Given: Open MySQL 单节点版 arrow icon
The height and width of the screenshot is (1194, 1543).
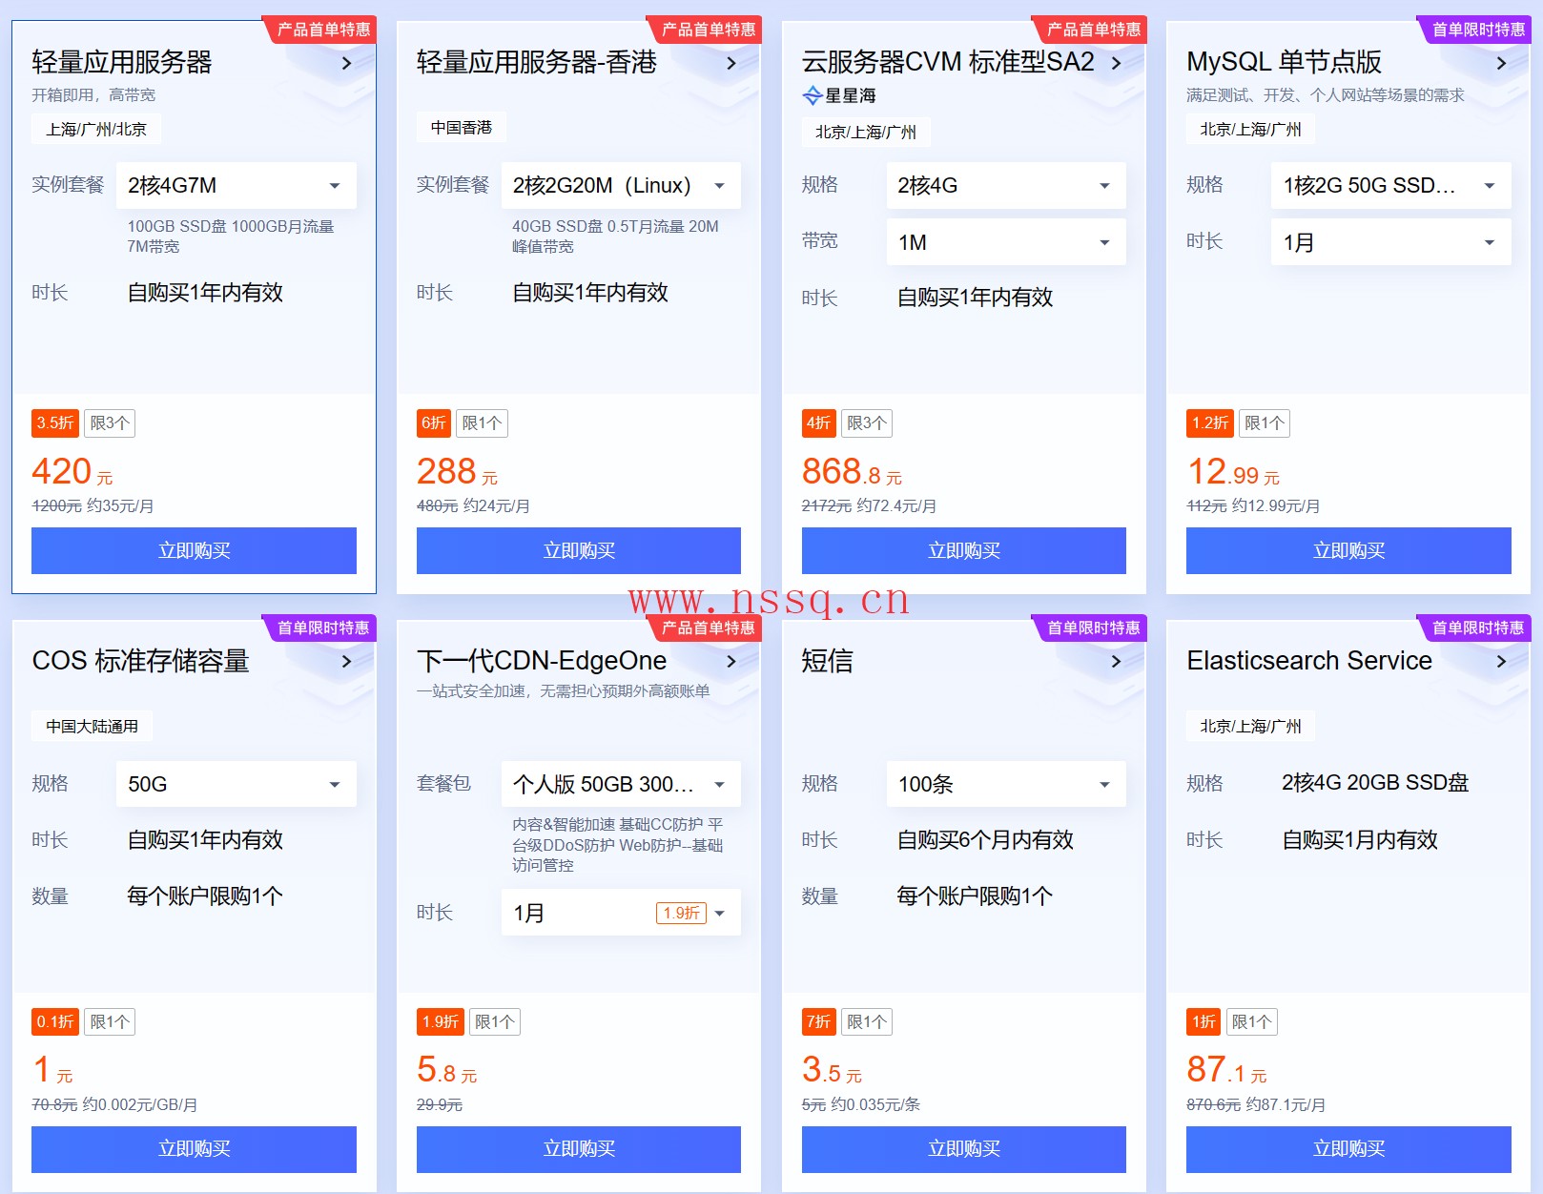Looking at the screenshot, I should tap(1501, 63).
